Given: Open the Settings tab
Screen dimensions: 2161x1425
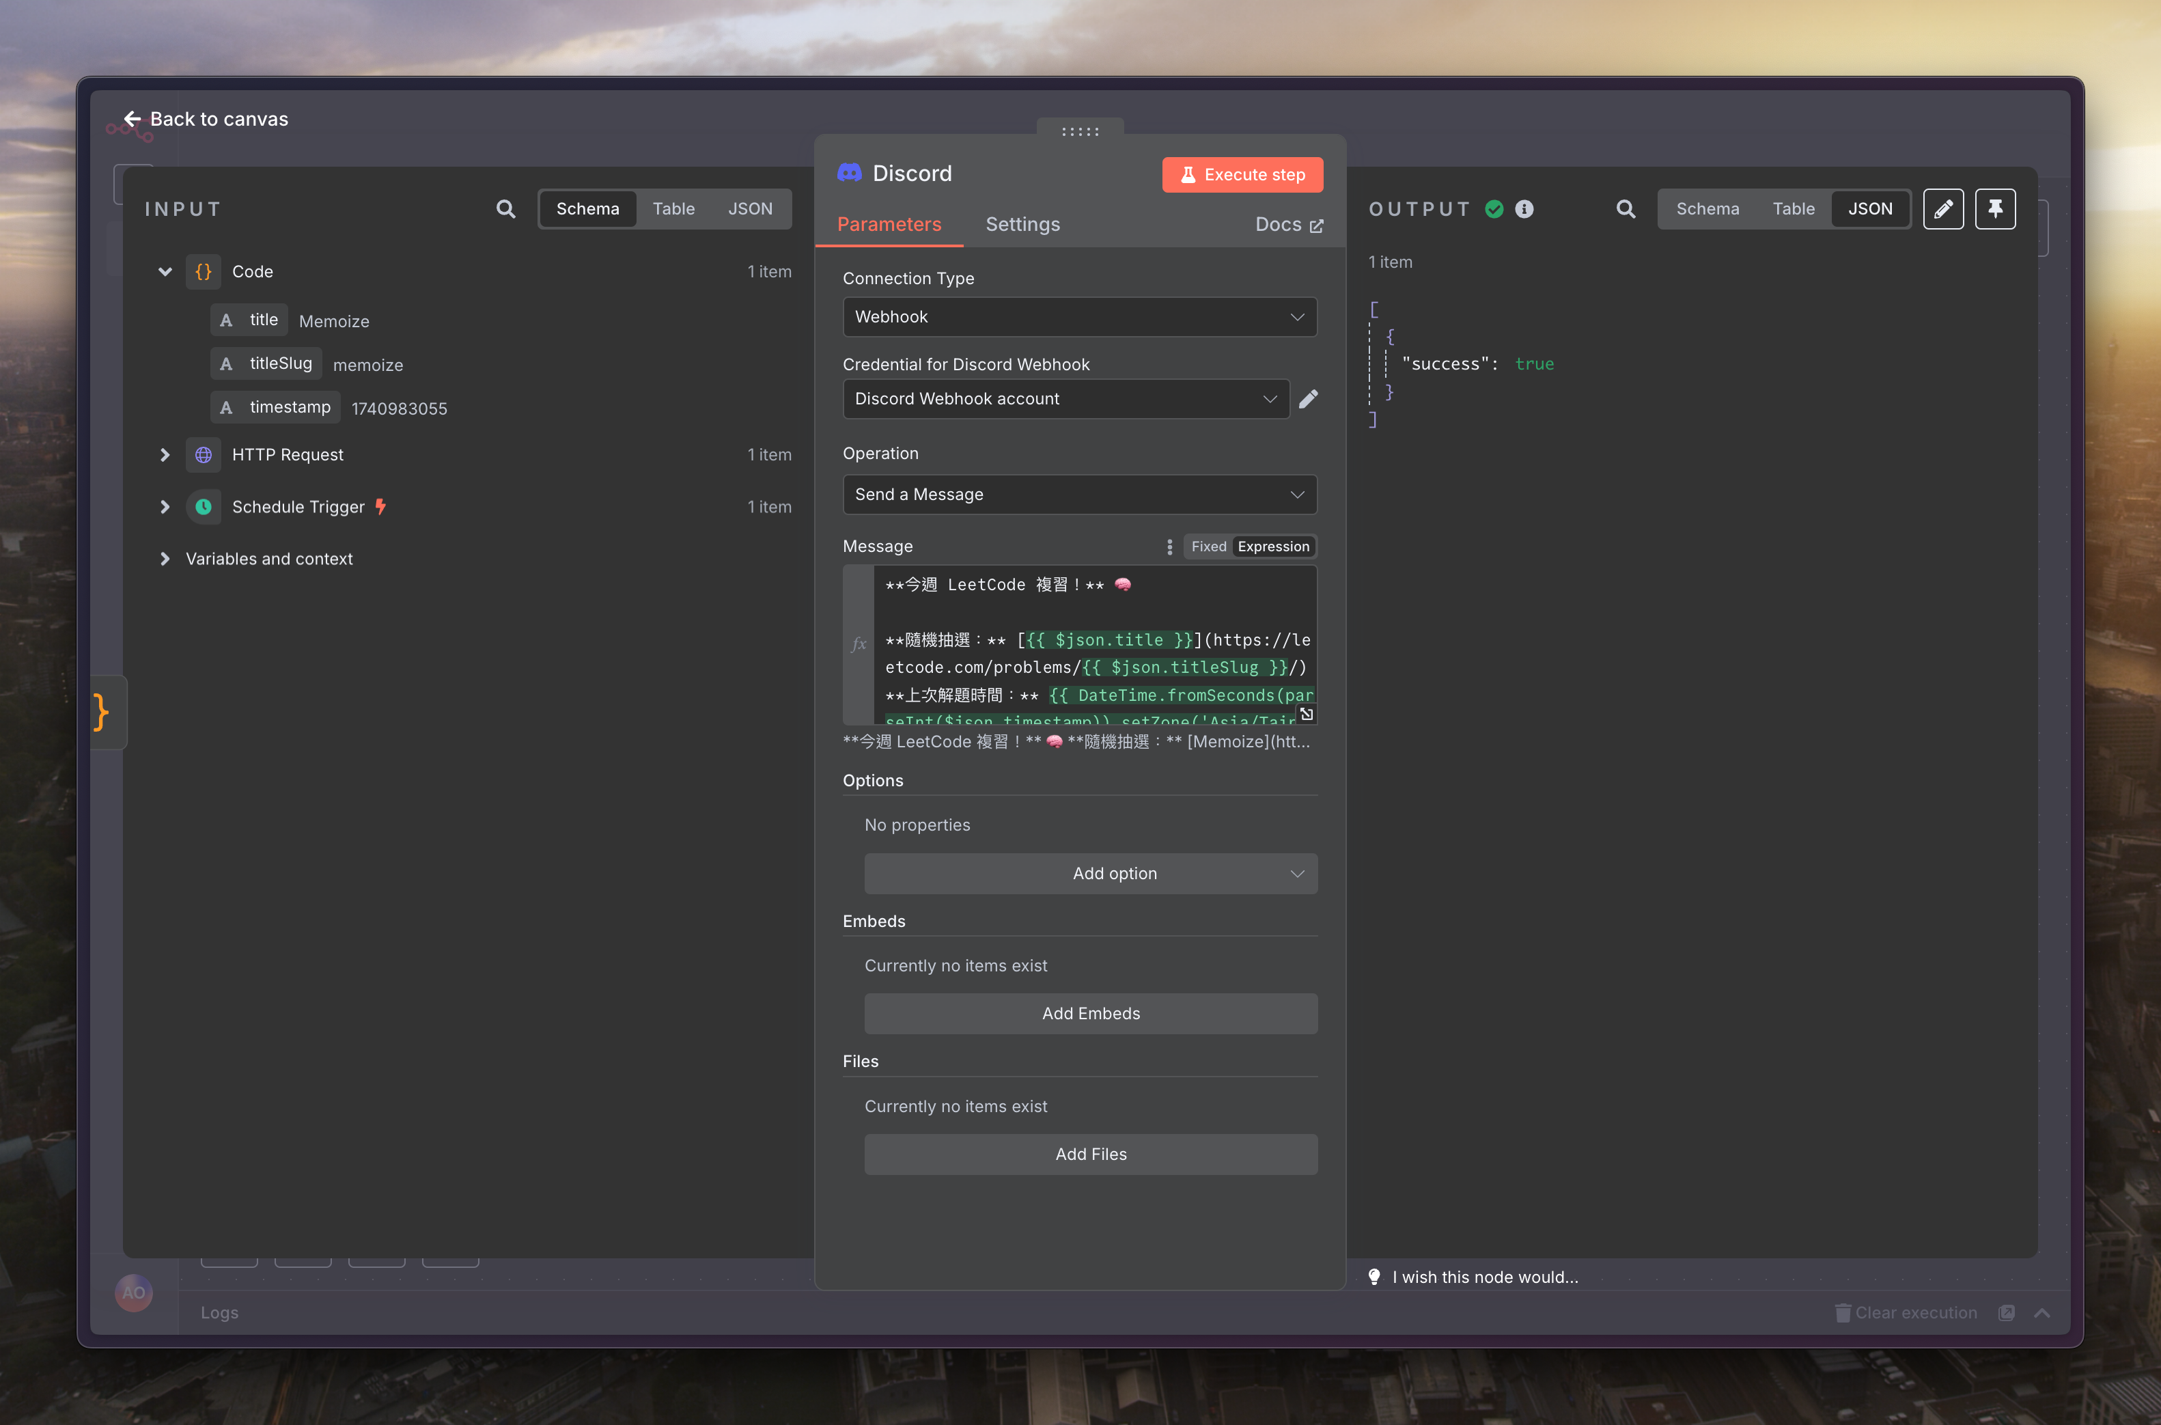Looking at the screenshot, I should (1022, 225).
